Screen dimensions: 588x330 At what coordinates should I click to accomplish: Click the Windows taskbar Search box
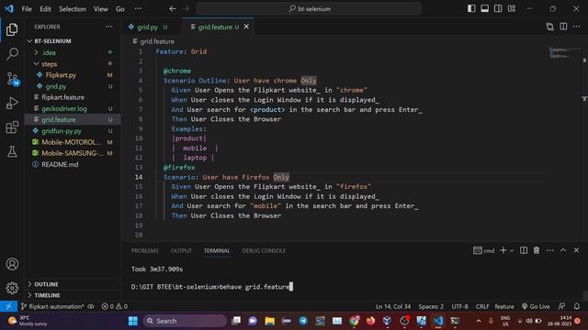point(185,321)
